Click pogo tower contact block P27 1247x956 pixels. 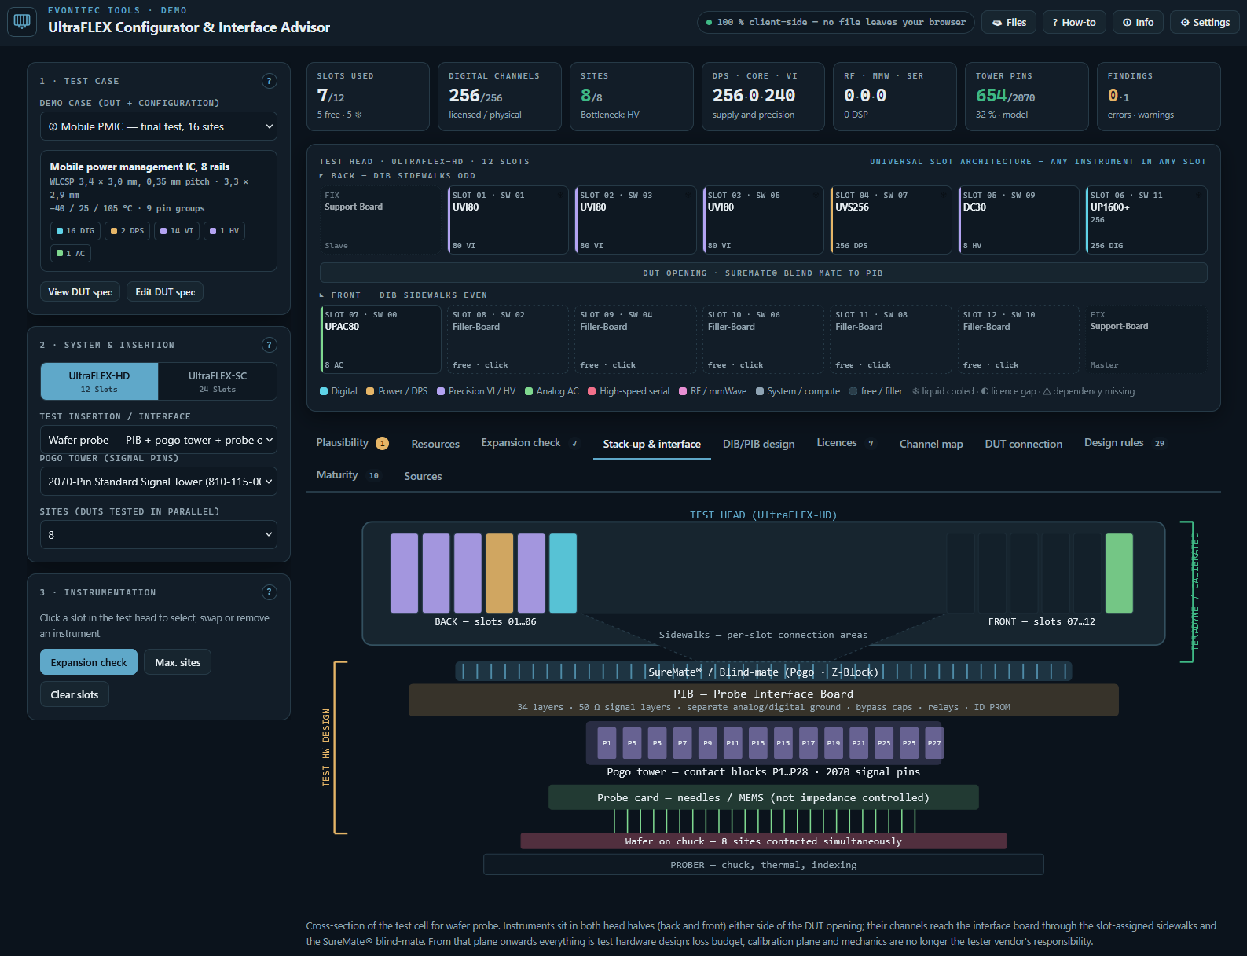click(x=933, y=743)
